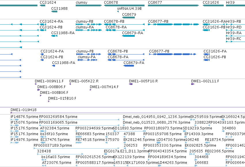Select Hr39-RD transcript label
Image resolution: width=245 pixels, height=167 pixels.
[234, 27]
